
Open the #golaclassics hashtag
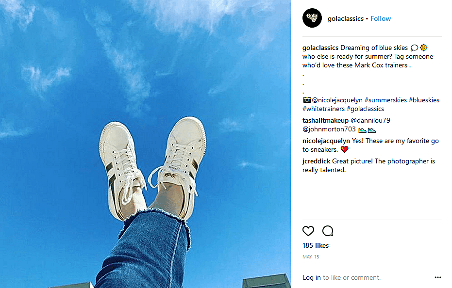click(x=365, y=109)
